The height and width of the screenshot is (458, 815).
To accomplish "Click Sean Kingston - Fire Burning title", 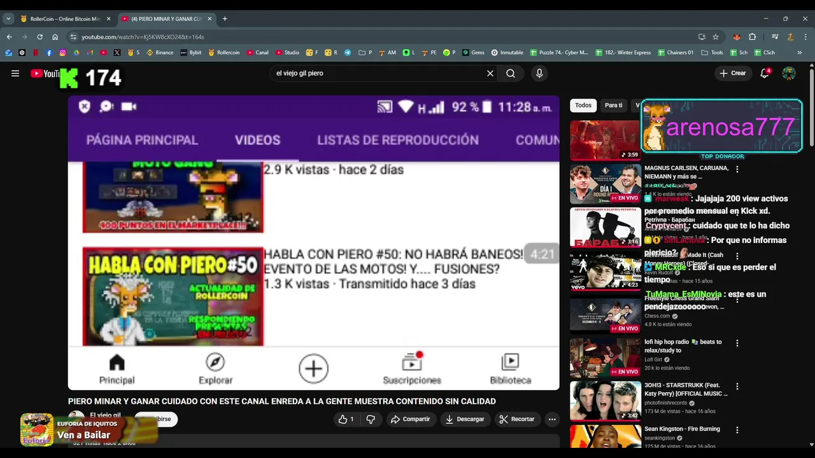I will 682,429.
